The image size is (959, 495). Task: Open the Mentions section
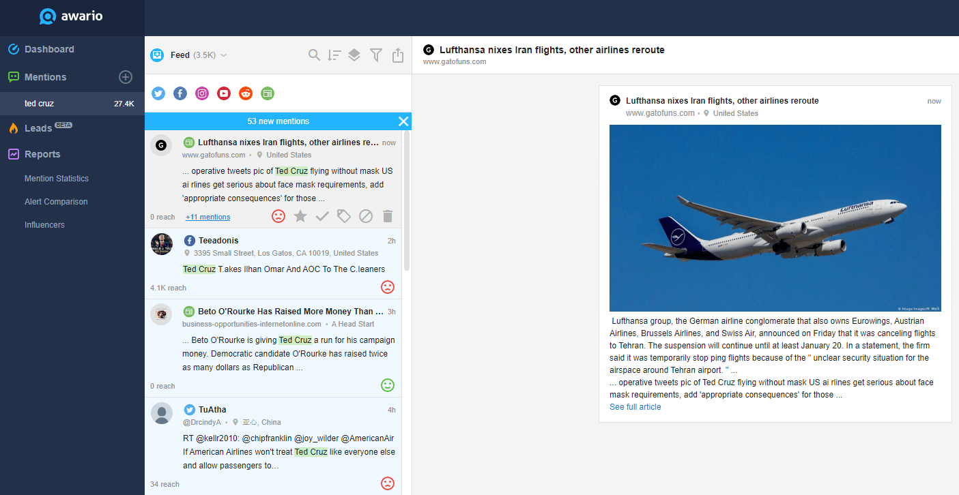coord(45,77)
